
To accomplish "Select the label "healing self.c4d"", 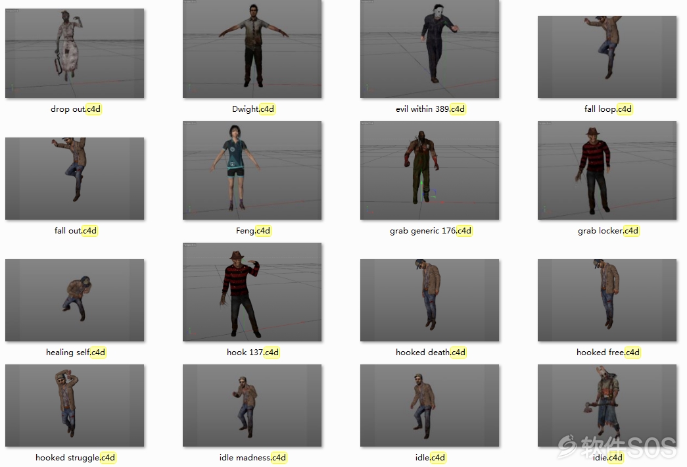I will click(x=76, y=352).
